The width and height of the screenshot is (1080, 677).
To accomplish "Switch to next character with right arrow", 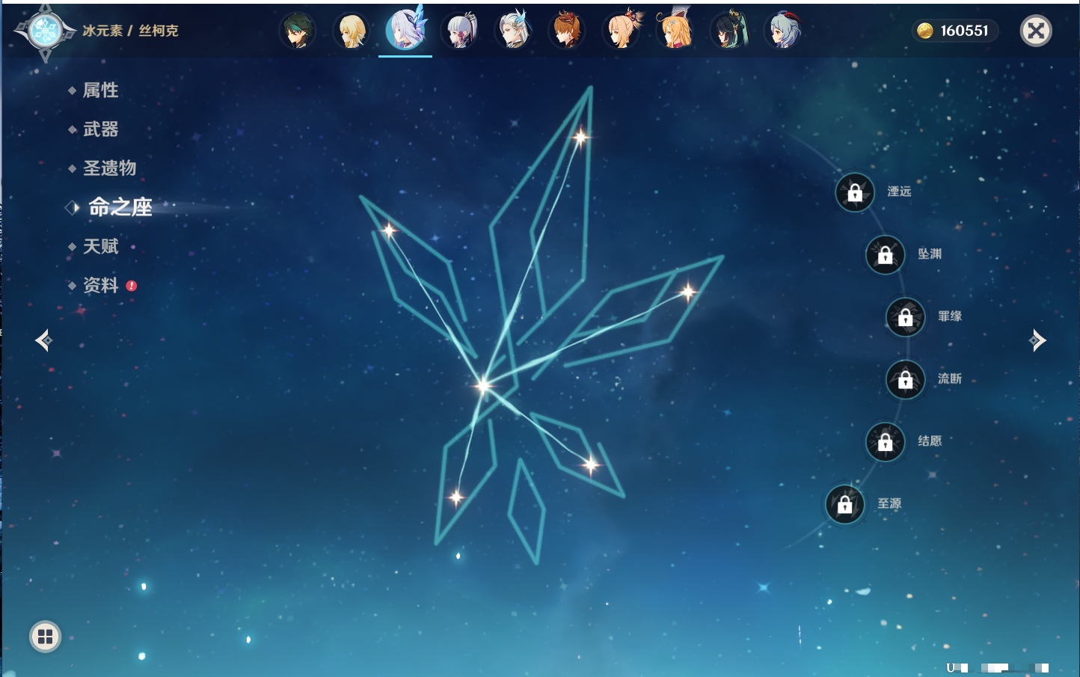I will [1037, 340].
